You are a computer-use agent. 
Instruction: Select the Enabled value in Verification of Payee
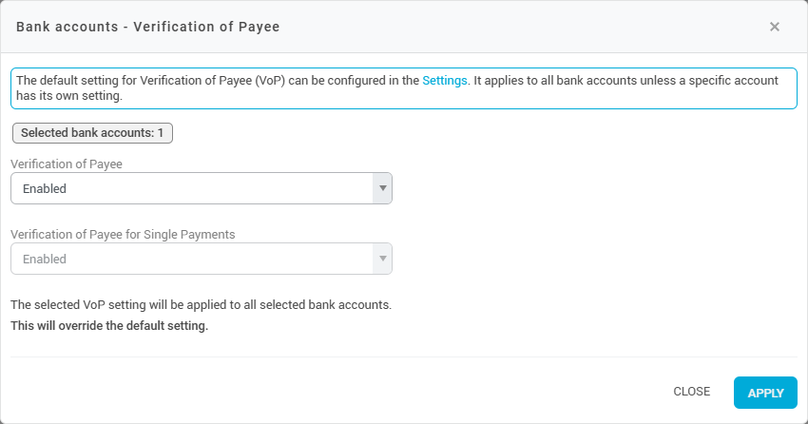tap(45, 188)
